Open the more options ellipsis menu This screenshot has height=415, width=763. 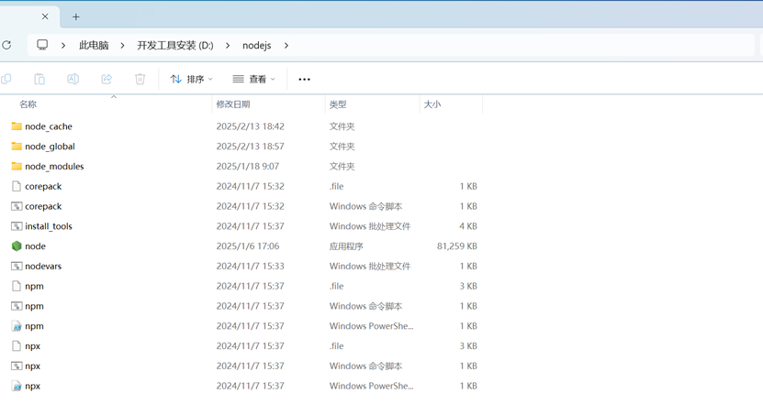click(304, 79)
